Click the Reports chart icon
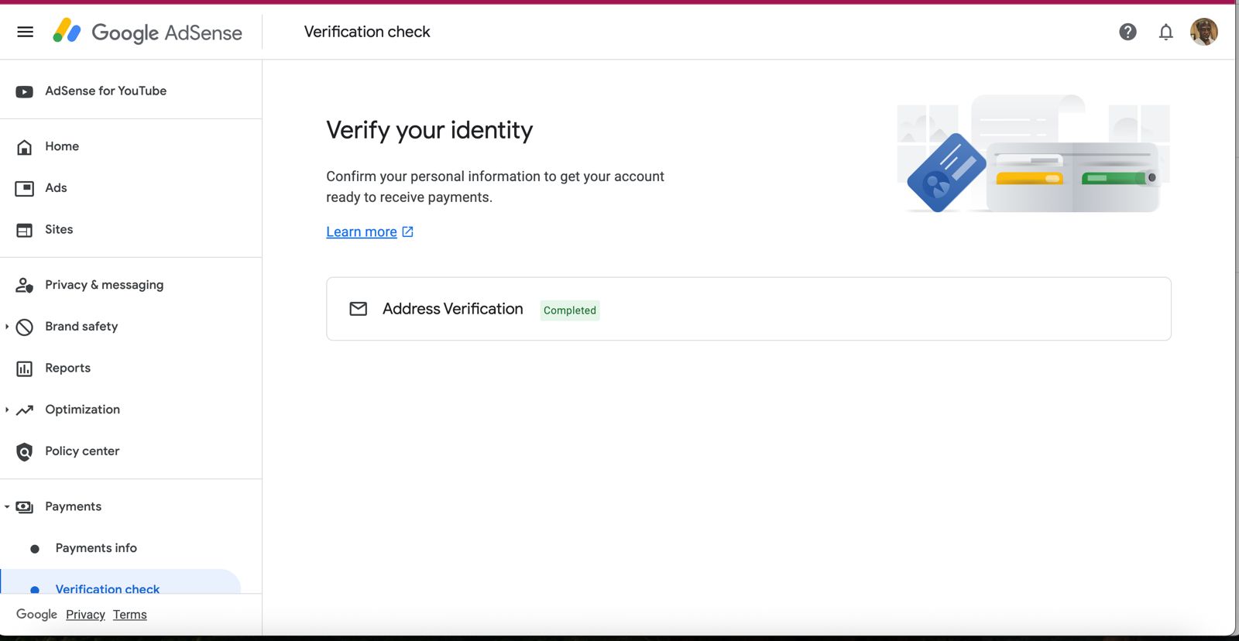Viewport: 1239px width, 641px height. [x=25, y=368]
